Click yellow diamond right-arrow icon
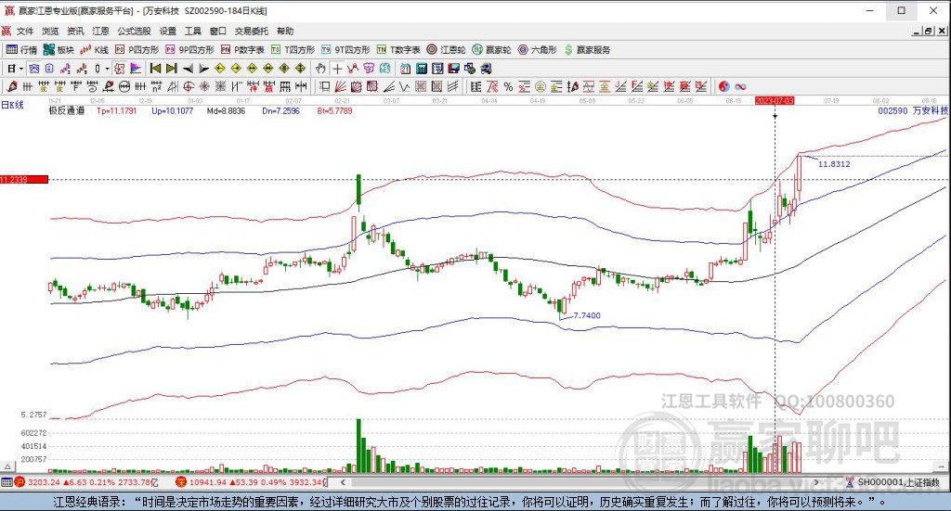 pos(236,69)
